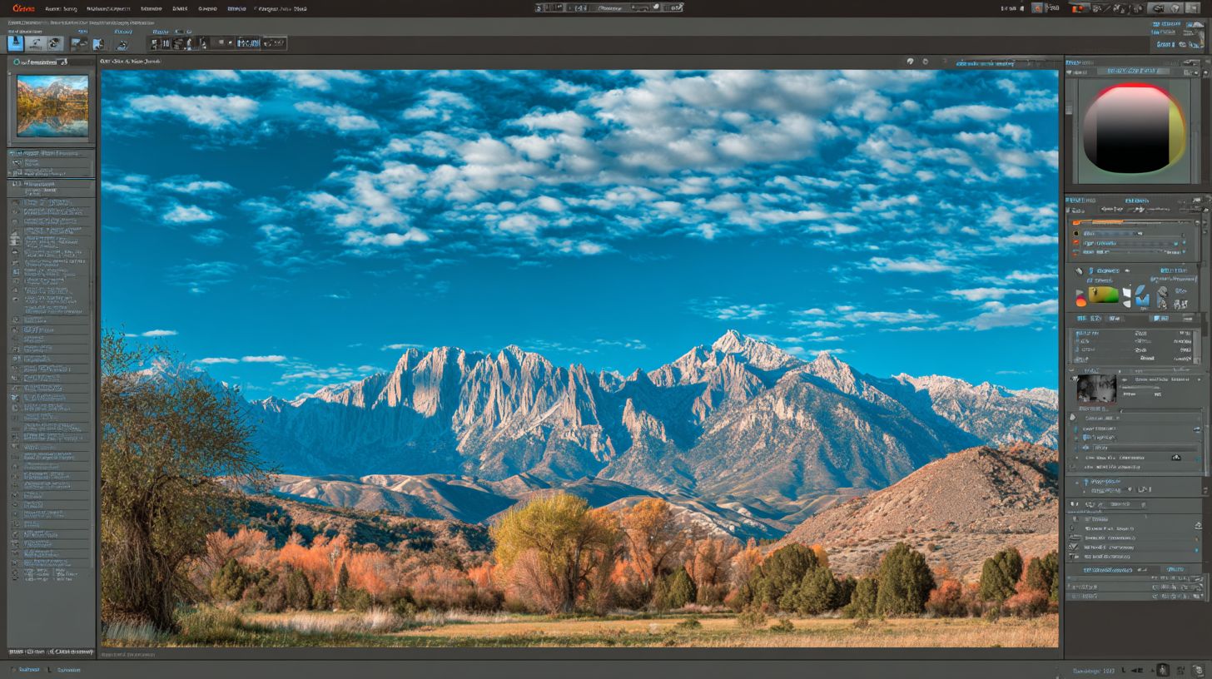The image size is (1212, 679).
Task: Toggle the green circle in left panel header
Action: (16, 62)
